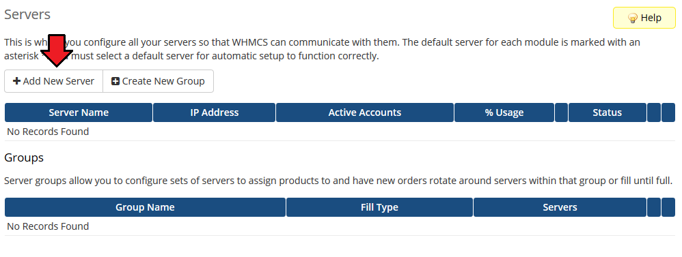Select the Fill Type column header
The image size is (682, 257).
coord(379,207)
